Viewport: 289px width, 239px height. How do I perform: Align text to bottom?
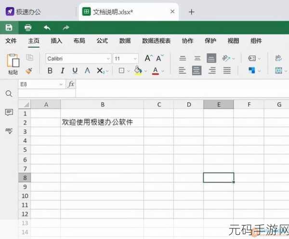click(211, 58)
